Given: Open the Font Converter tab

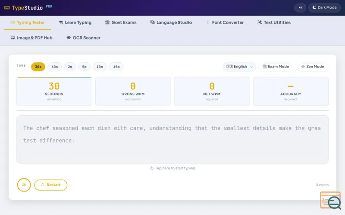Looking at the screenshot, I should (x=225, y=23).
